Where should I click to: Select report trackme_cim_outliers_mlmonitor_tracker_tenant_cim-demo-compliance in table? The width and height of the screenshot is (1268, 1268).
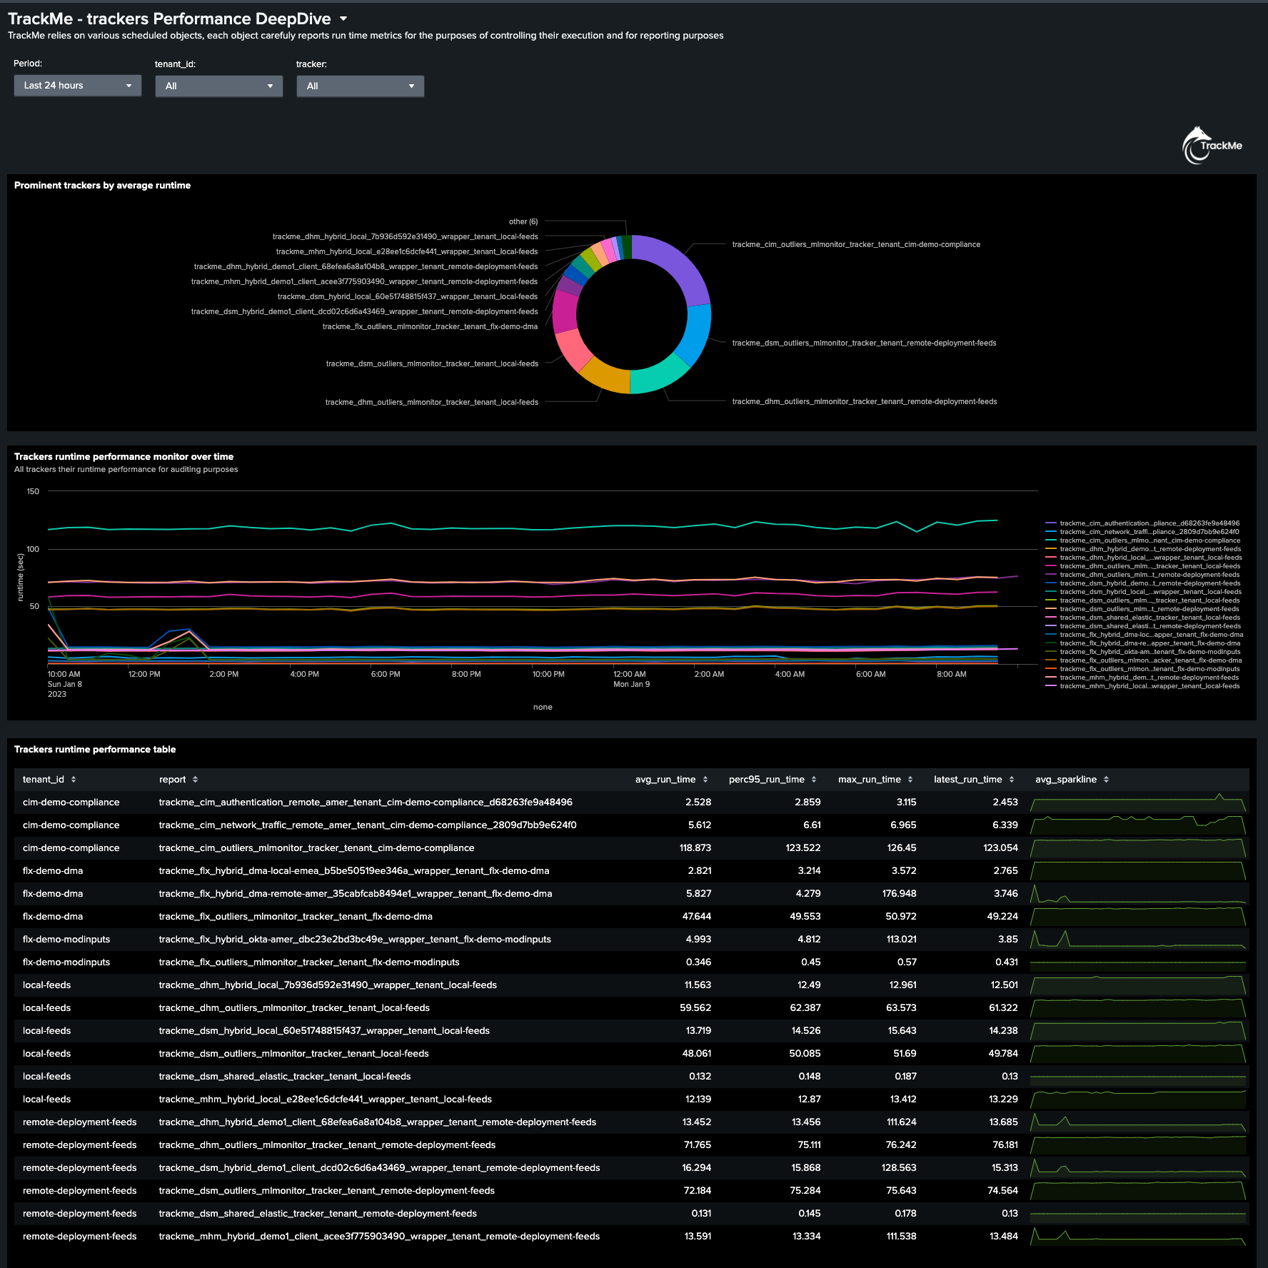pyautogui.click(x=316, y=848)
